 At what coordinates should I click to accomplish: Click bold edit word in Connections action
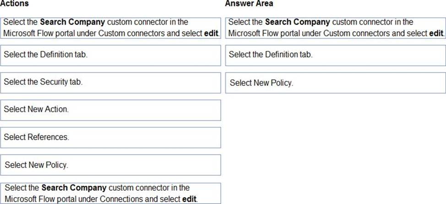coord(190,199)
